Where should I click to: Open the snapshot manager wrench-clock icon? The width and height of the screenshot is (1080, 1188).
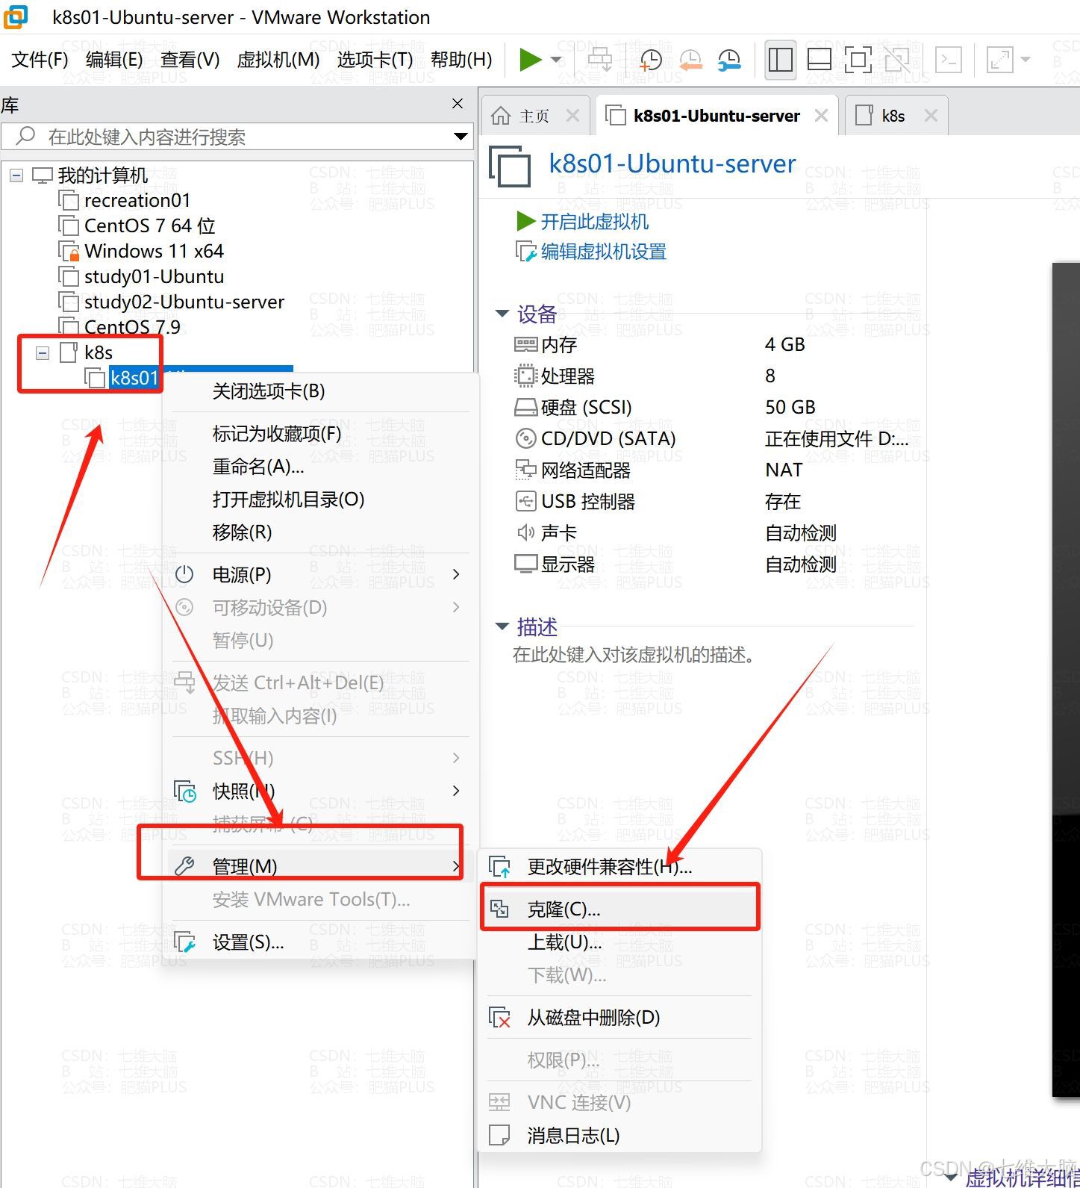[x=728, y=60]
